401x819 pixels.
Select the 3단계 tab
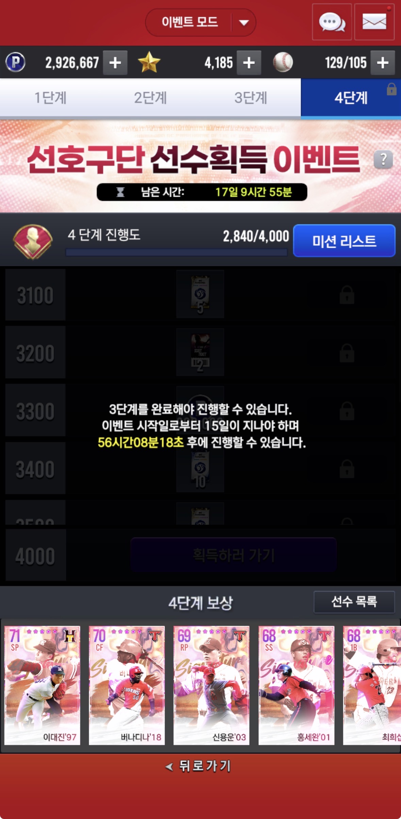(x=251, y=98)
